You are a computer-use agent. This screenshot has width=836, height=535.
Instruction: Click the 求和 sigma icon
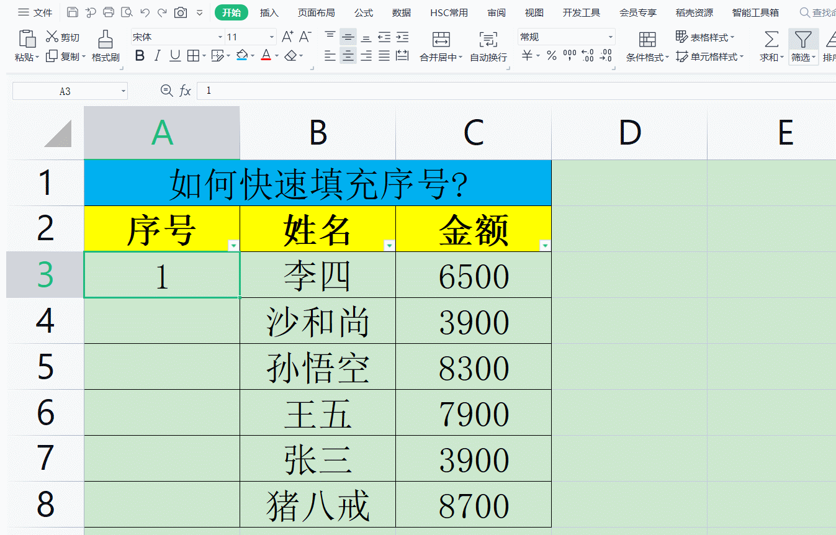pos(771,40)
